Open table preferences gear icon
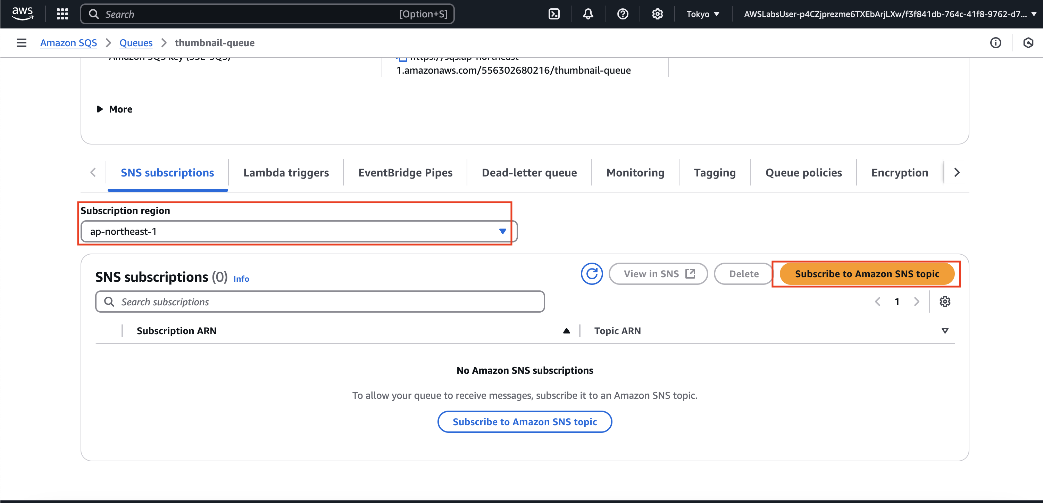Viewport: 1043px width, 503px height. 945,302
